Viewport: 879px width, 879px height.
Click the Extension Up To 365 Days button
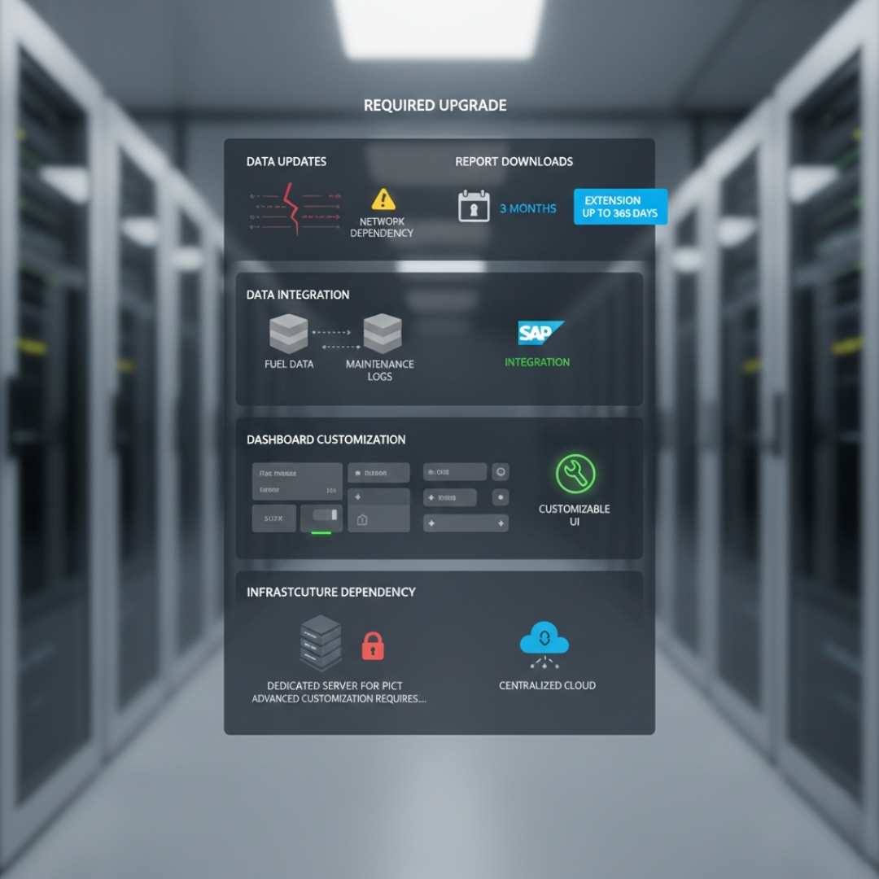pos(622,208)
